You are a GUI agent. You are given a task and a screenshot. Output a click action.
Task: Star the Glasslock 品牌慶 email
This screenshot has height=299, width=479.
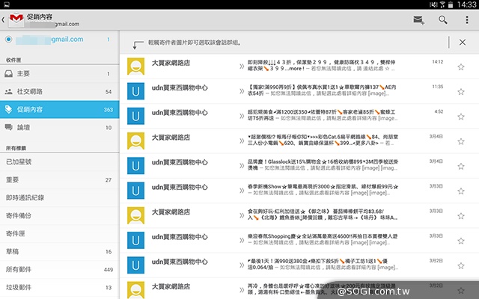(461, 166)
